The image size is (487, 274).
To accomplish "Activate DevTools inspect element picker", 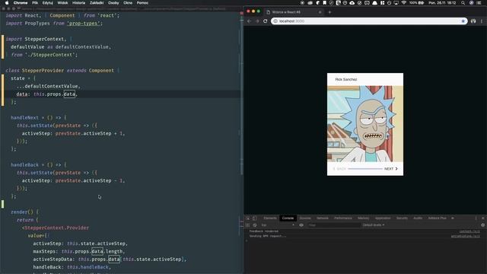I will point(248,218).
